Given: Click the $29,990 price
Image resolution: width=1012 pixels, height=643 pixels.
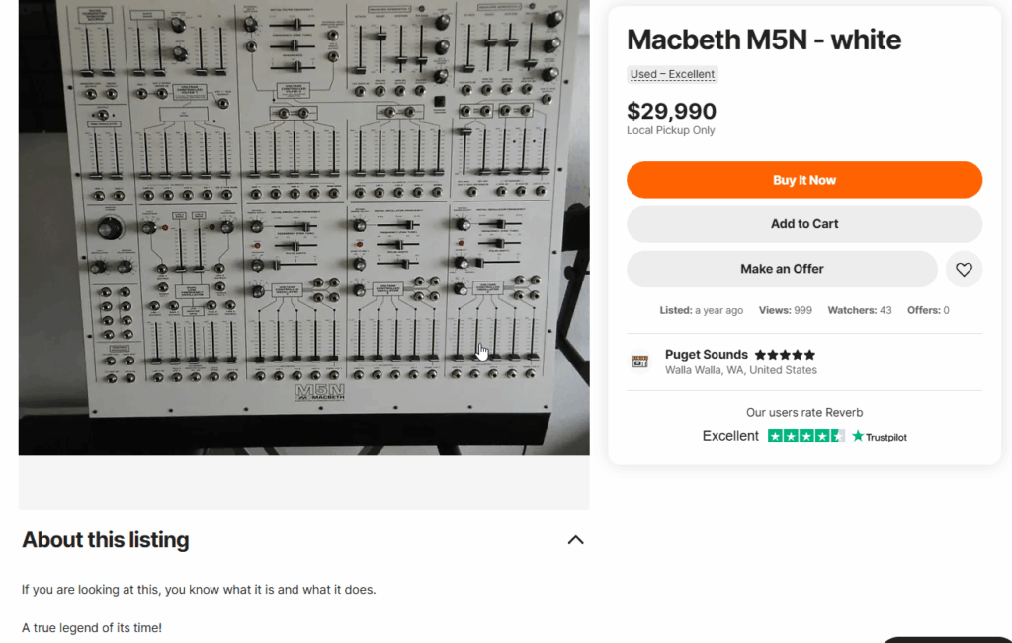Looking at the screenshot, I should click(x=671, y=111).
